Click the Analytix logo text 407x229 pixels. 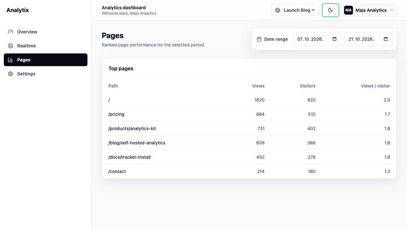(x=17, y=10)
